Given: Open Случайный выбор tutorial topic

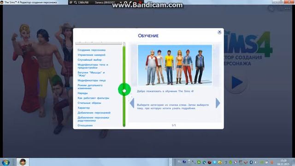Looking at the screenshot, I should pos(89,60).
